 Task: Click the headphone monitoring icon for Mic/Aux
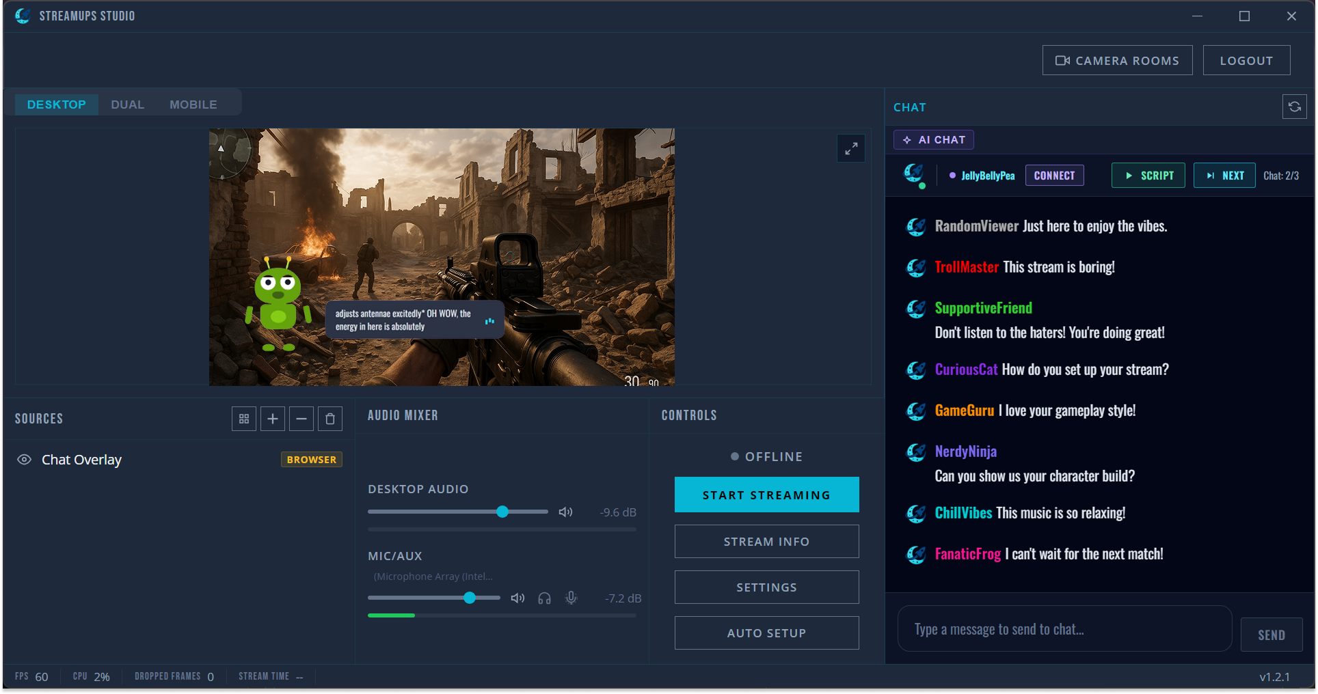click(x=544, y=598)
